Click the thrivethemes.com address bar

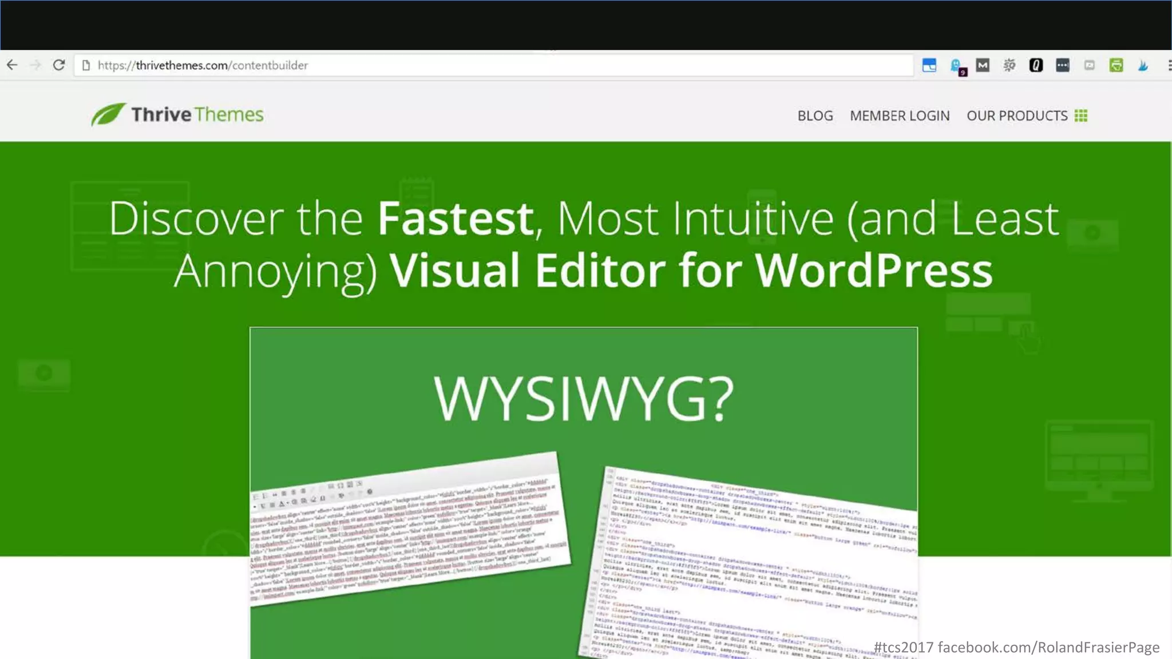point(492,65)
